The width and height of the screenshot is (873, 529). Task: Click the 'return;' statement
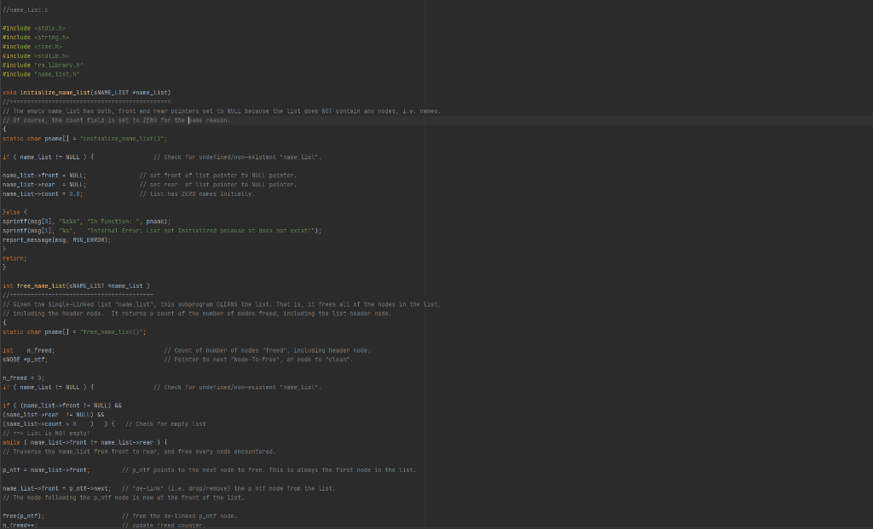[14, 259]
